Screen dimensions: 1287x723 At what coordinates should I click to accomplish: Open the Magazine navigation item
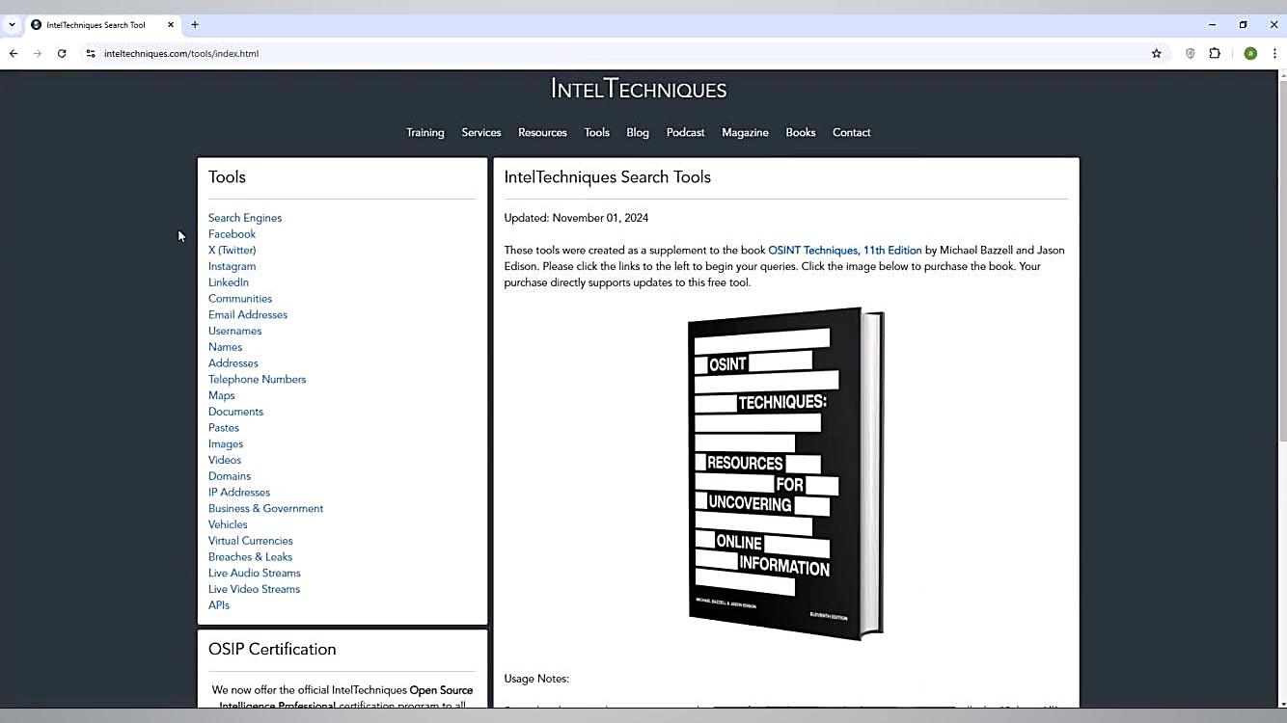click(745, 132)
